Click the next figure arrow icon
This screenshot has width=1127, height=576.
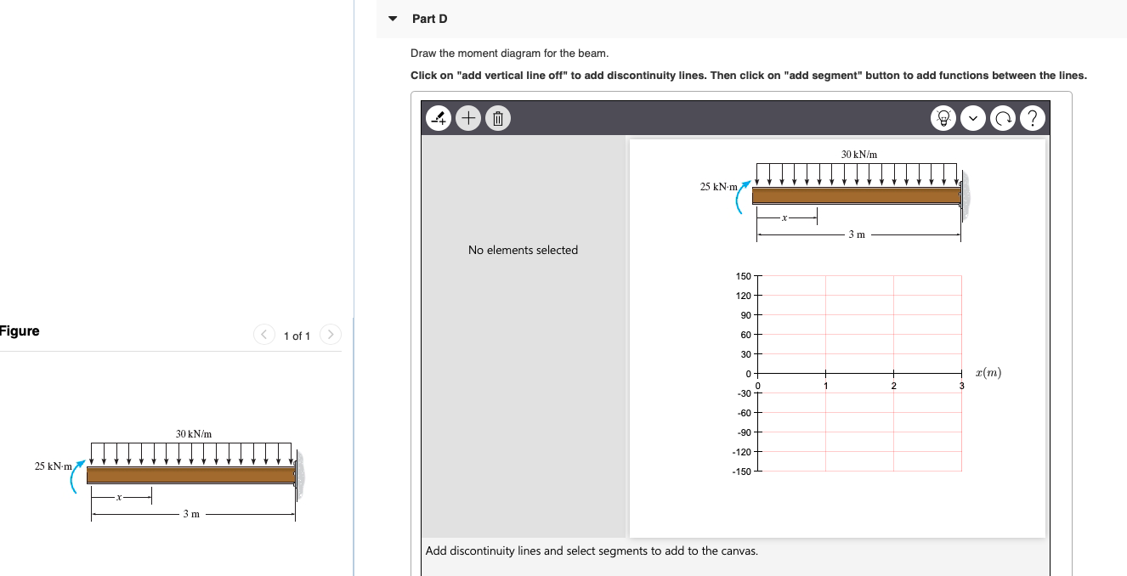click(x=330, y=335)
